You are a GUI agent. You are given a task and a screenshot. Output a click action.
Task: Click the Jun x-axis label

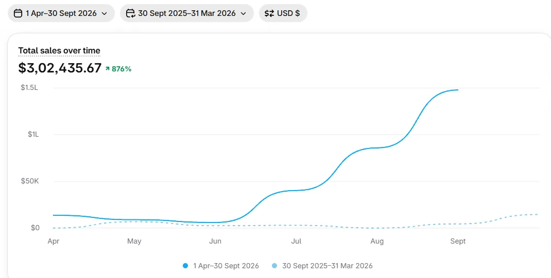pos(215,241)
